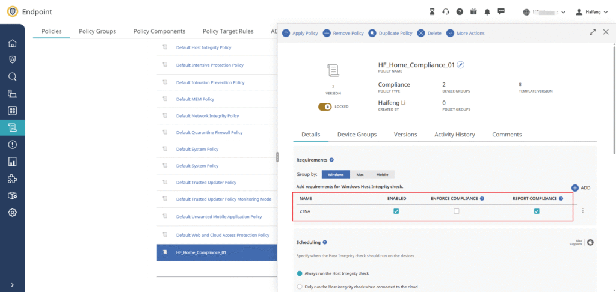
Task: Click the help question mark icon in header
Action: click(460, 11)
